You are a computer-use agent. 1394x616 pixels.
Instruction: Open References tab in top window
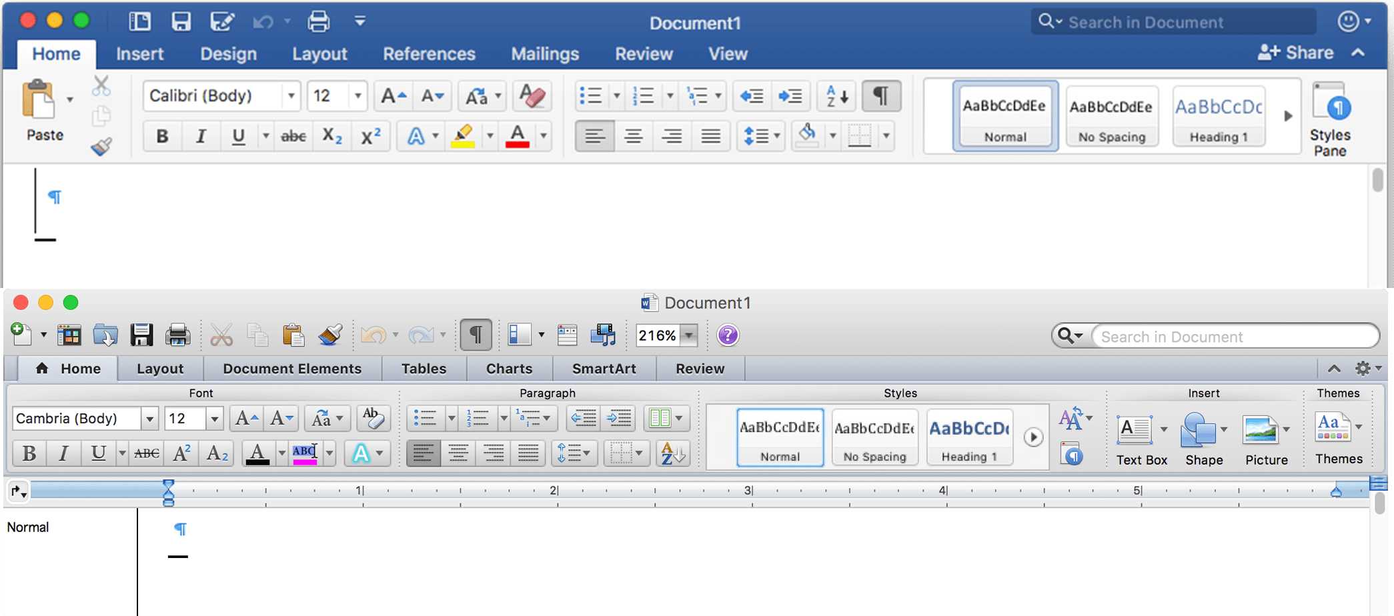(429, 53)
